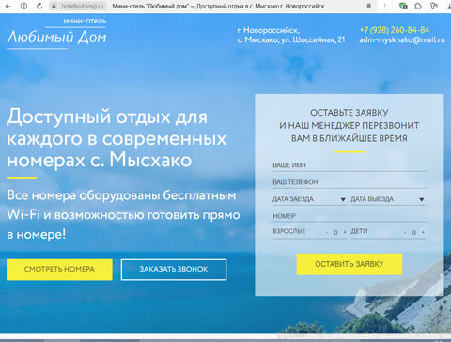Click the hotellyubimyj.ru address field
The width and height of the screenshot is (451, 342).
83,6
